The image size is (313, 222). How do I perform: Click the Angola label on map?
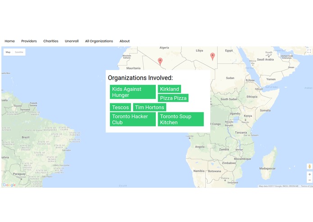(x=200, y=147)
